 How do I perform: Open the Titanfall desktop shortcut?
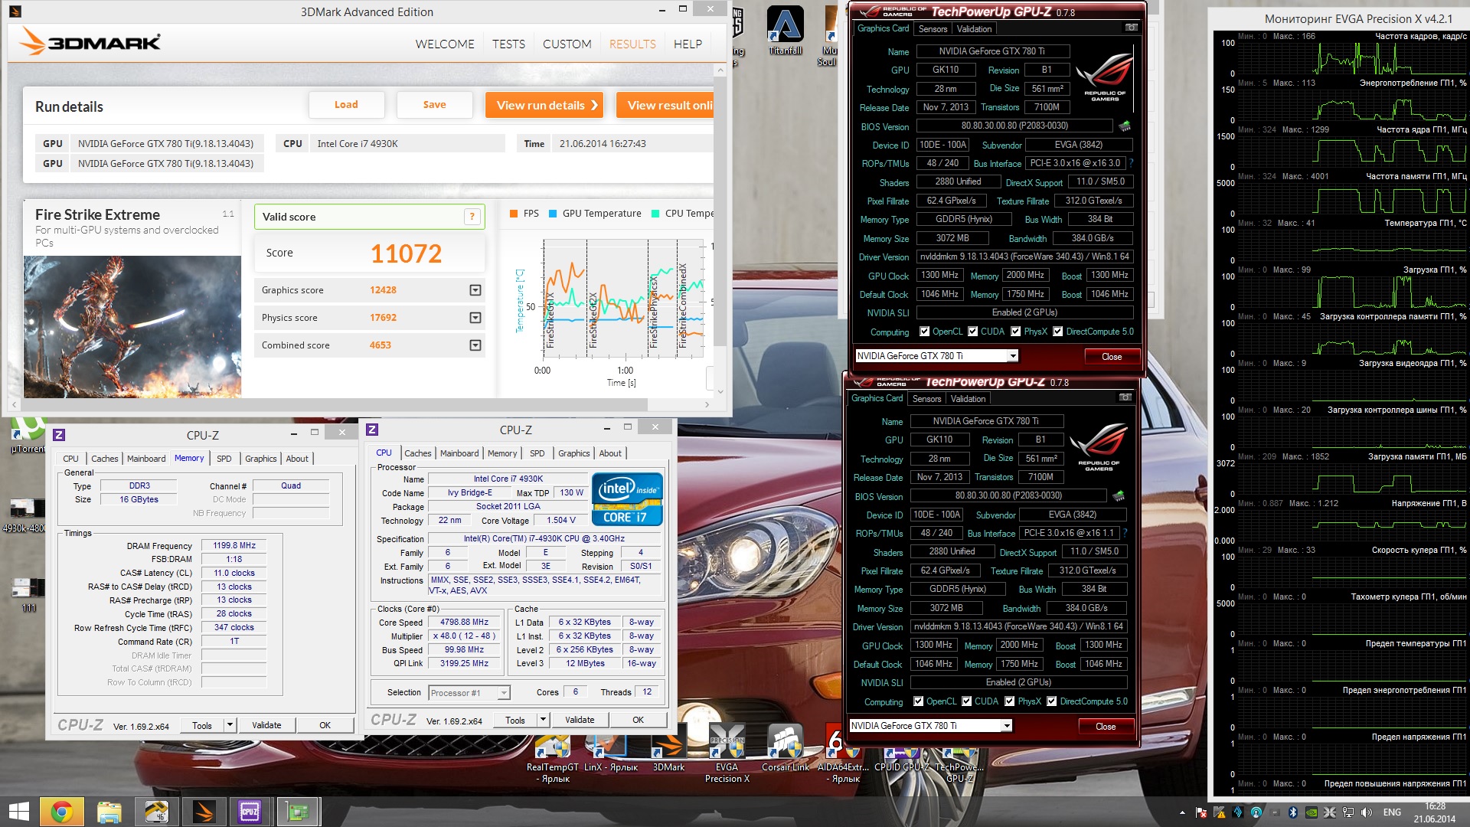pyautogui.click(x=785, y=31)
